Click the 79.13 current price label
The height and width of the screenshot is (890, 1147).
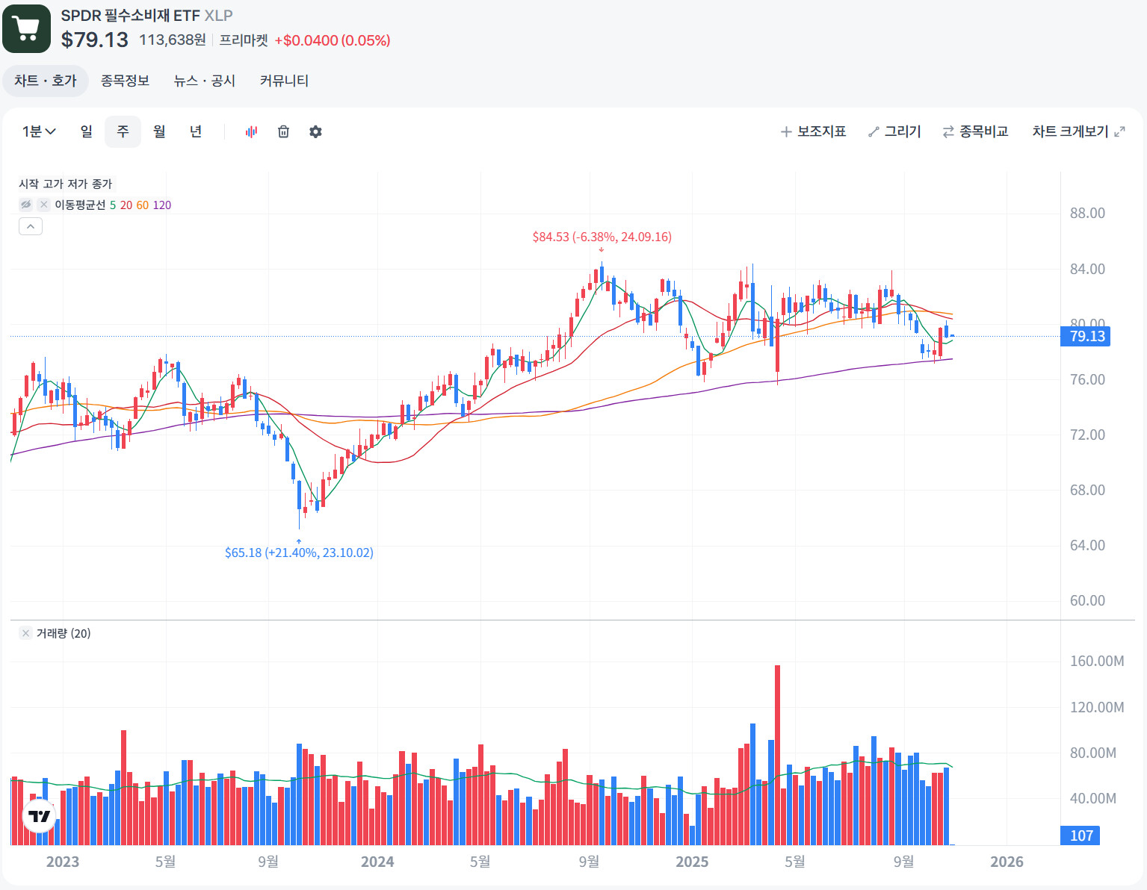click(1086, 337)
